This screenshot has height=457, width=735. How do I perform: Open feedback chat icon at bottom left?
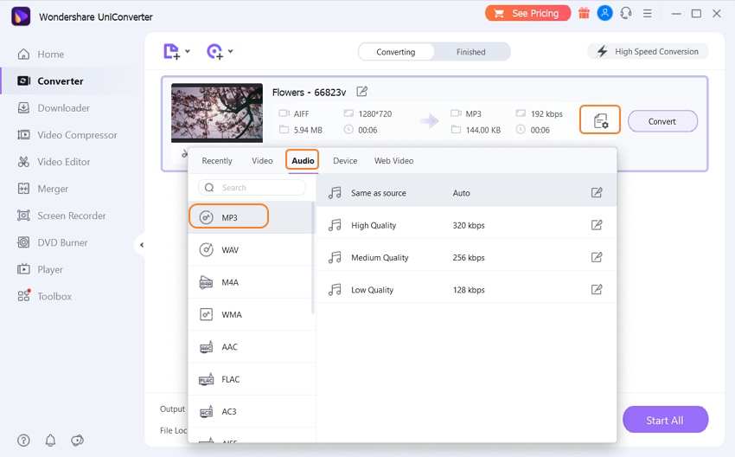(77, 440)
